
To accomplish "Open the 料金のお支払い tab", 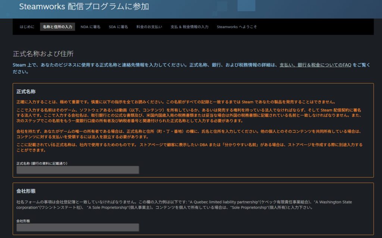I will (x=149, y=27).
